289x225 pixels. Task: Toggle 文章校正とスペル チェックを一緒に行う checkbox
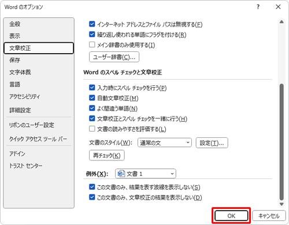[x=92, y=118]
